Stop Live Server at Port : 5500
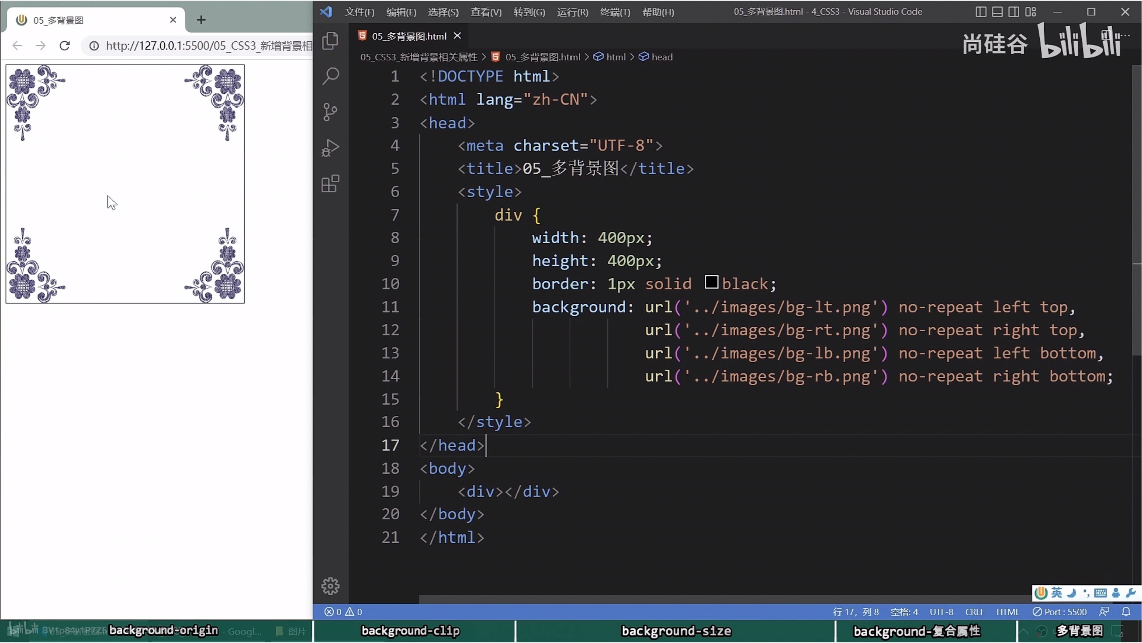Screen dimensions: 1142x643 click(1060, 612)
